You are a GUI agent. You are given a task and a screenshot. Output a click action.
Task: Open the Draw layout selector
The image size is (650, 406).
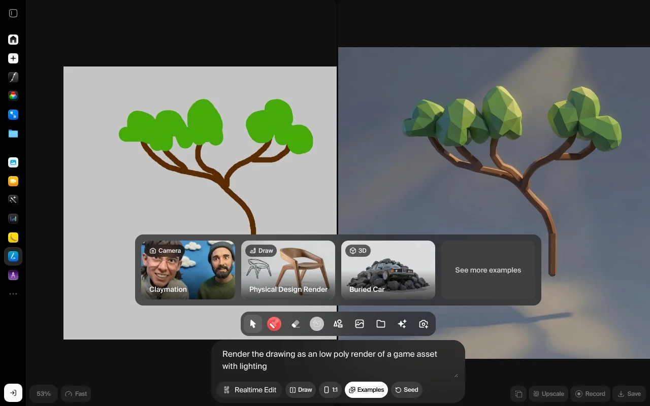[301, 390]
